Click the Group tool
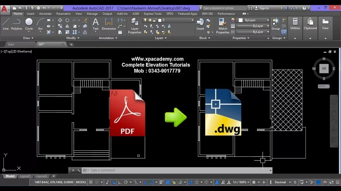 [x=275, y=24]
